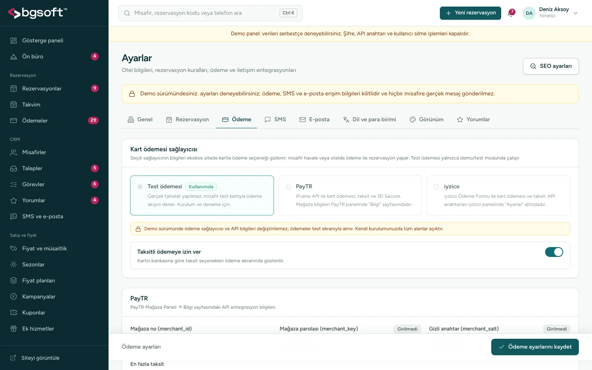Open the SMS ve e-posta icon
592x370 pixels.
point(14,217)
